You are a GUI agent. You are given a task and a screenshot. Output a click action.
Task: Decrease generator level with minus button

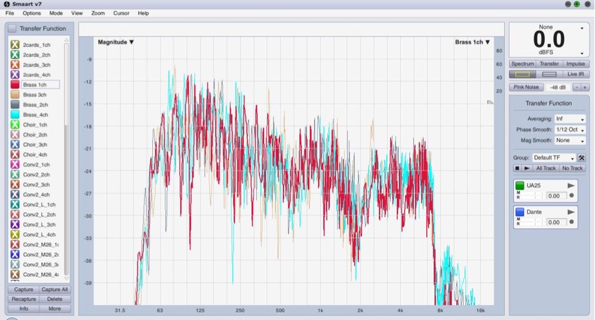click(576, 87)
